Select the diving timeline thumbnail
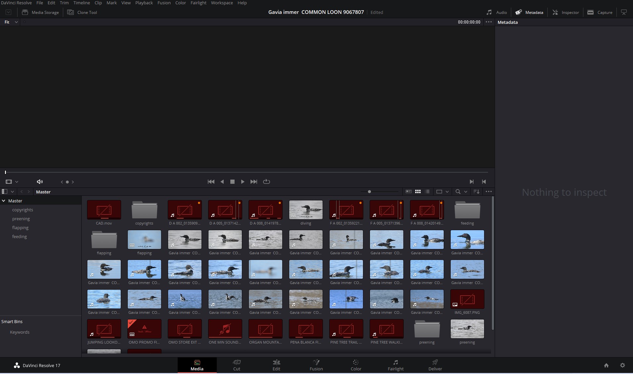This screenshot has width=633, height=374. coord(306,210)
